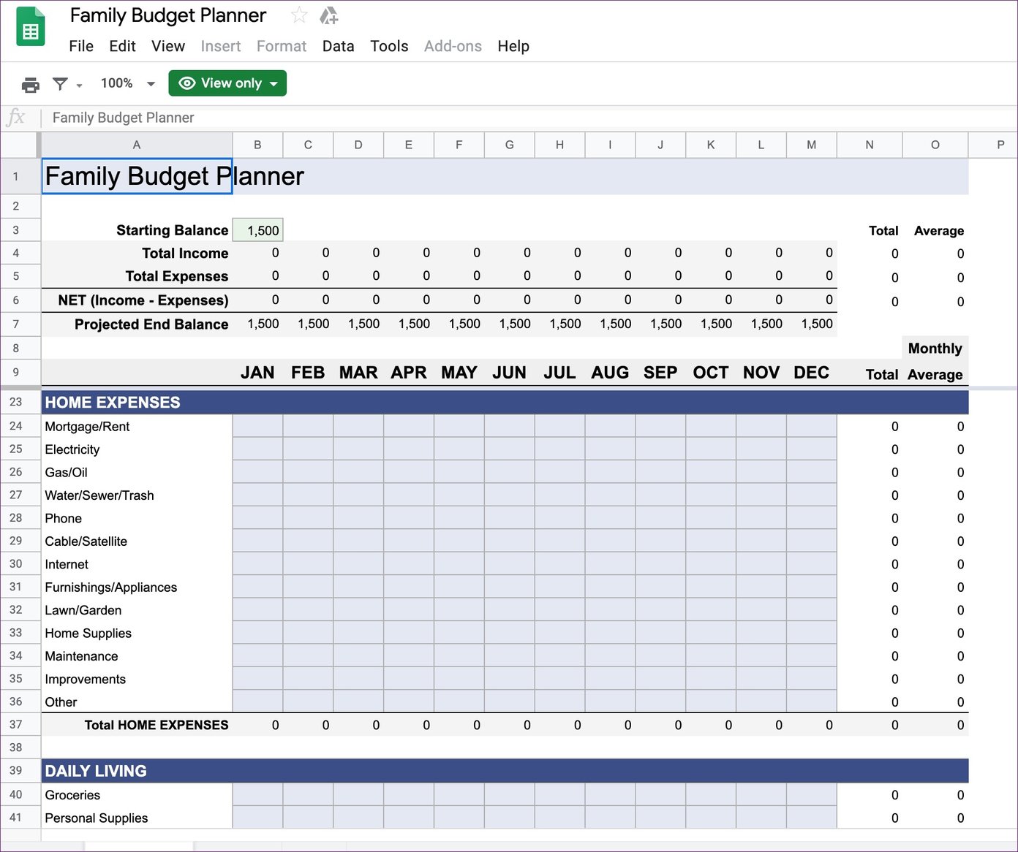Select column N header

[x=870, y=145]
